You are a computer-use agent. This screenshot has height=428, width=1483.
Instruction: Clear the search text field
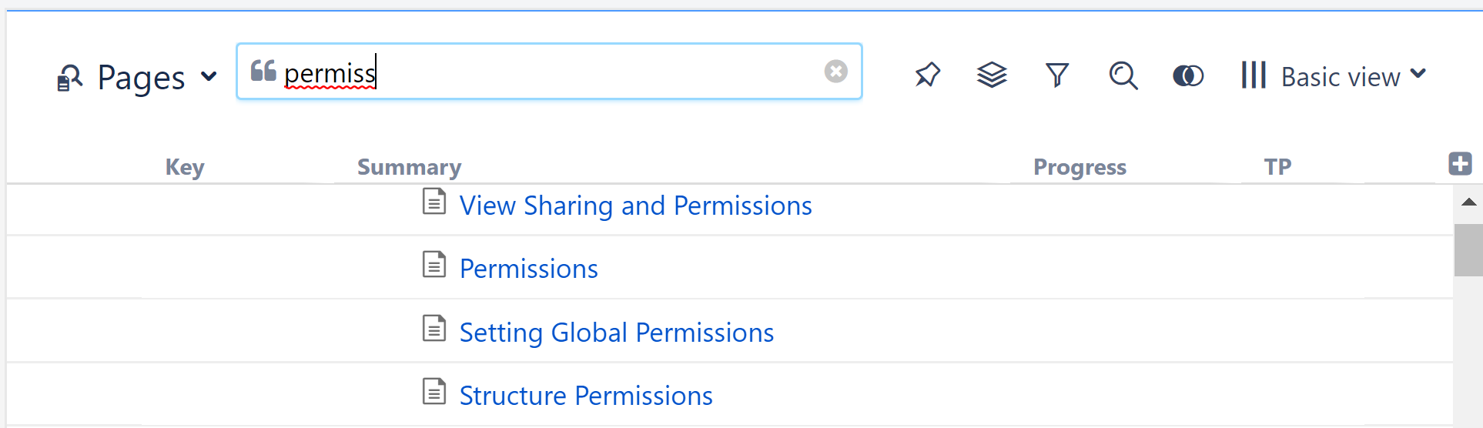tap(835, 72)
